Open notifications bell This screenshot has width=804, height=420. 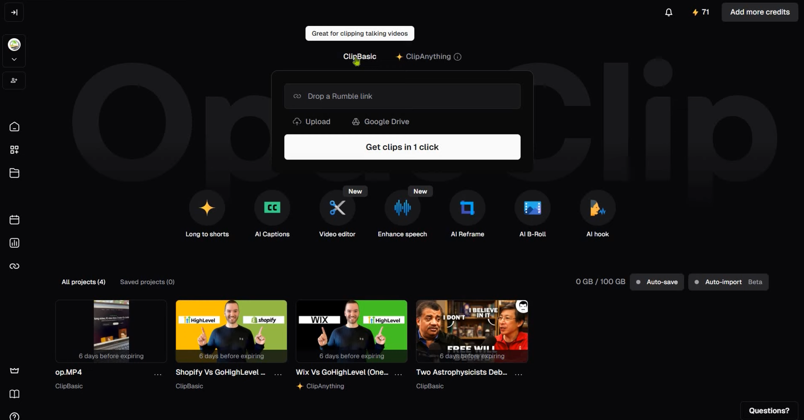coord(669,13)
